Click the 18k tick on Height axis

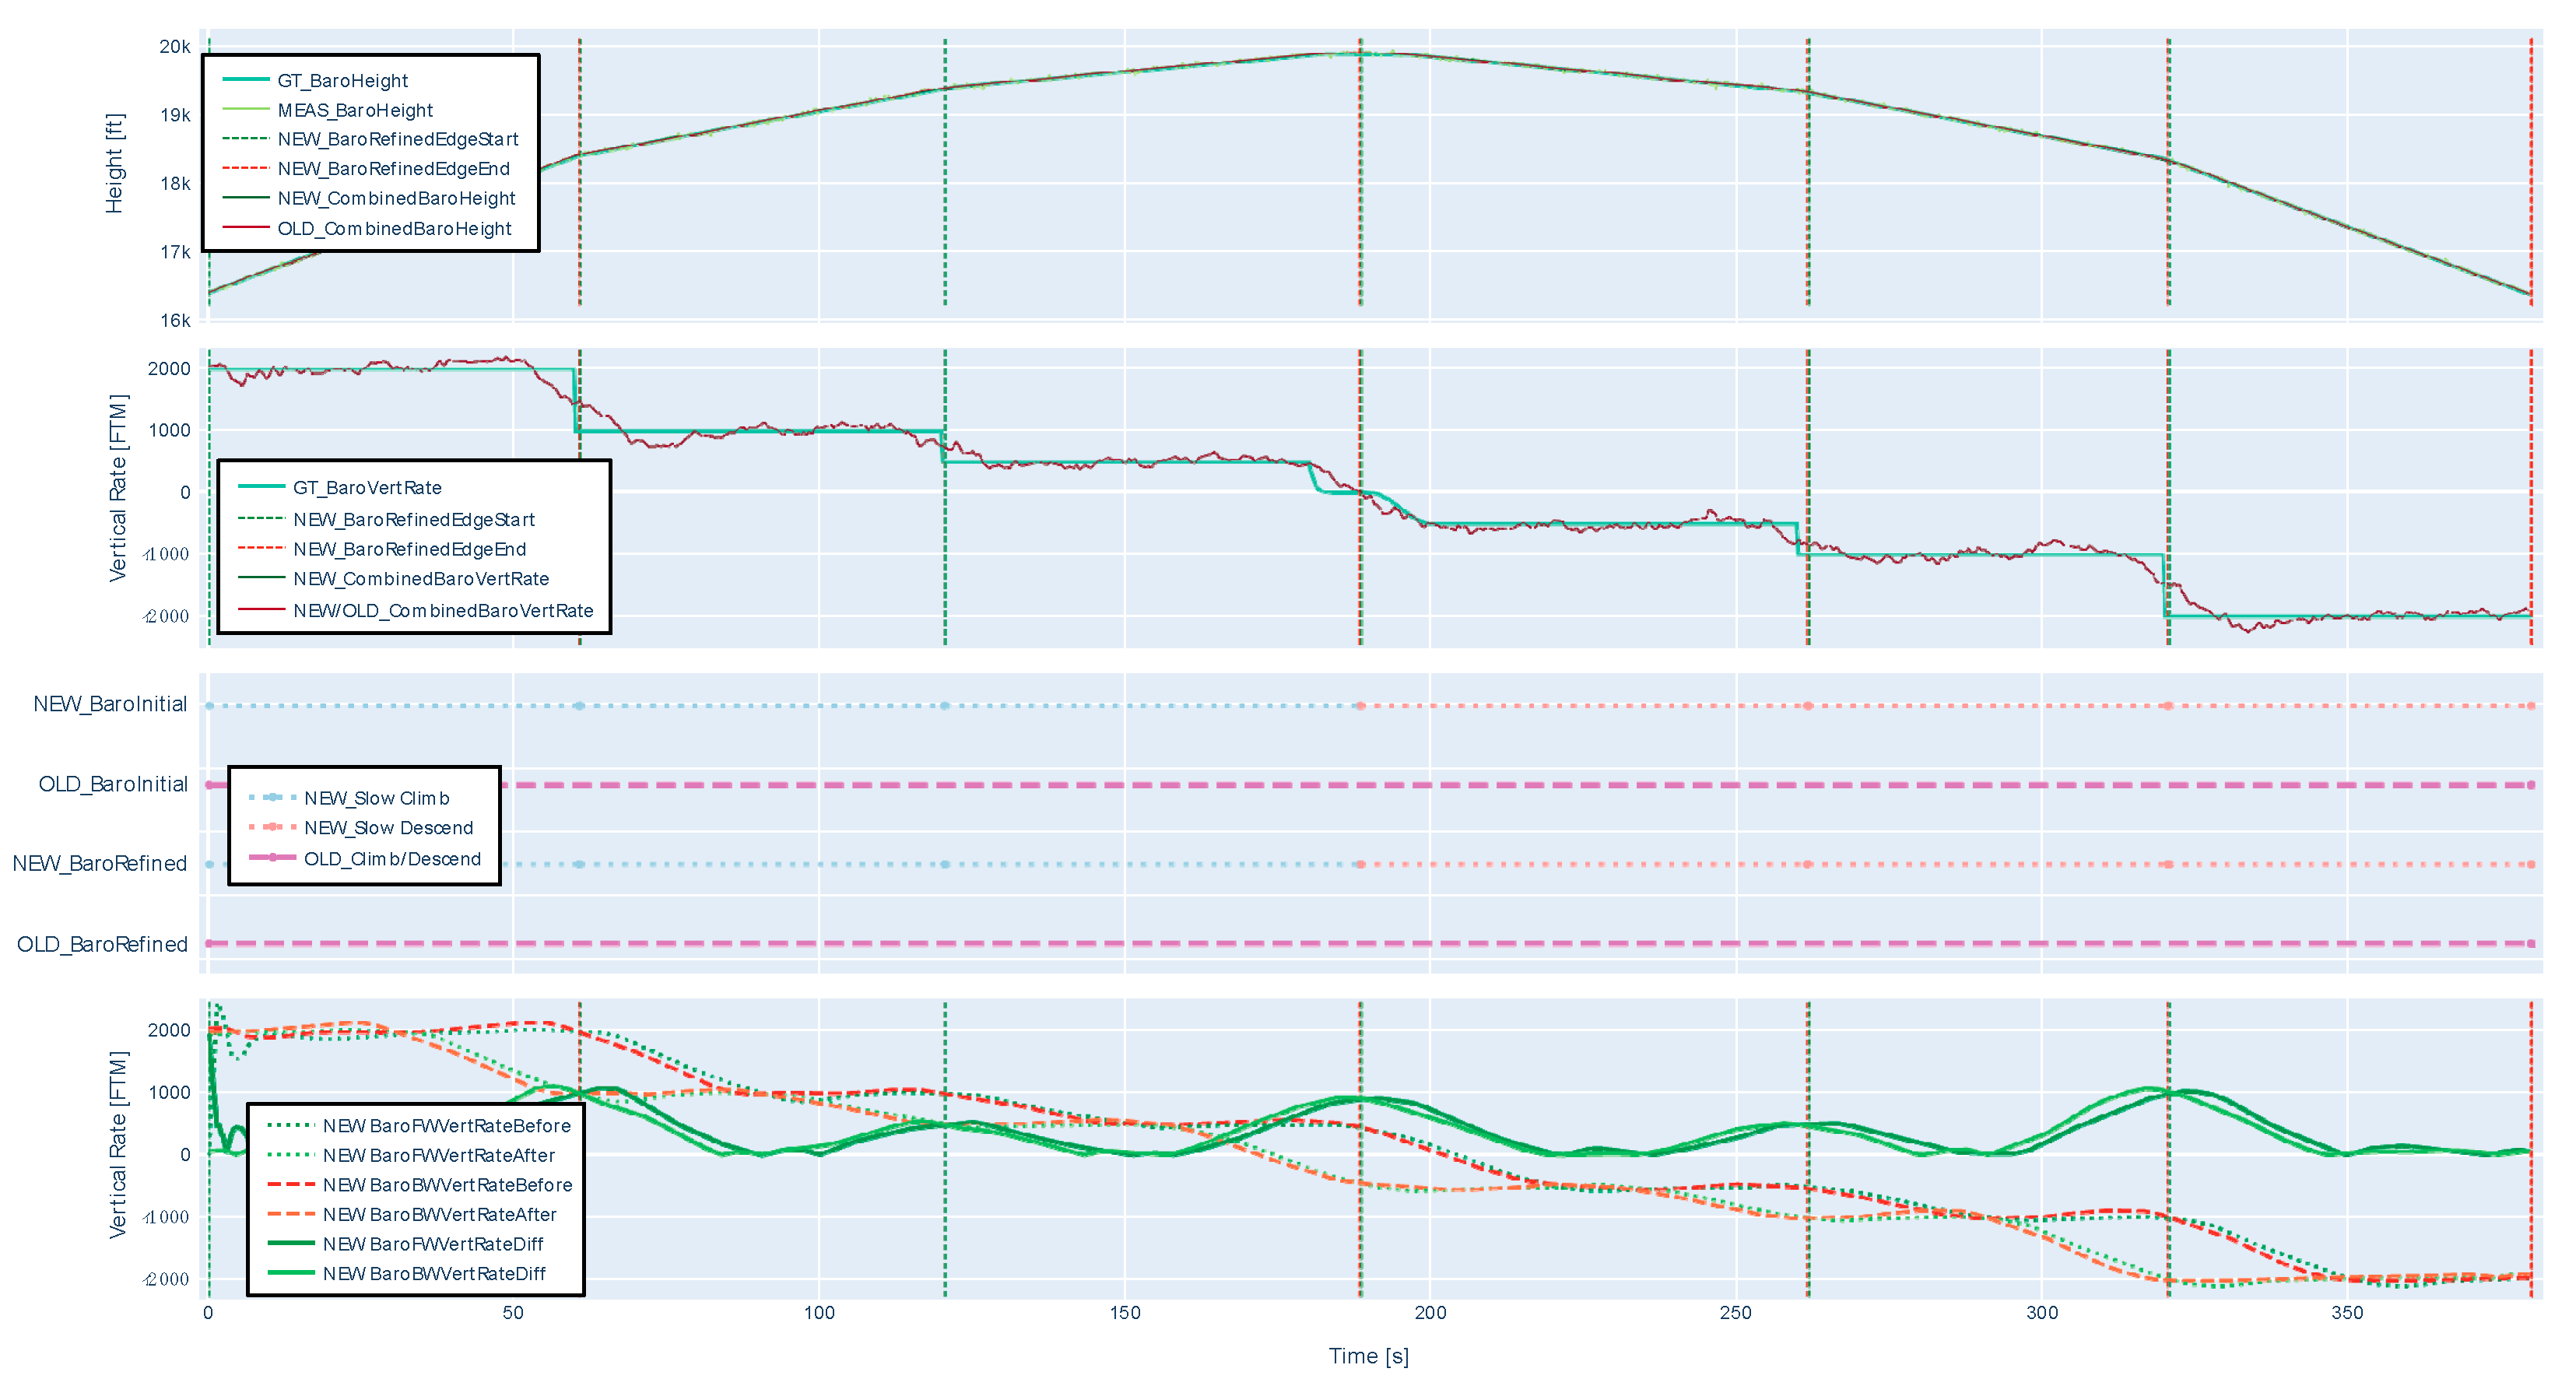point(175,183)
